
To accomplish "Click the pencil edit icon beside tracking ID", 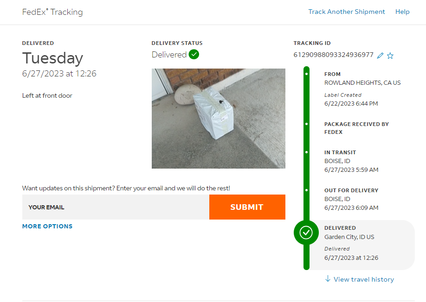I will 381,56.
